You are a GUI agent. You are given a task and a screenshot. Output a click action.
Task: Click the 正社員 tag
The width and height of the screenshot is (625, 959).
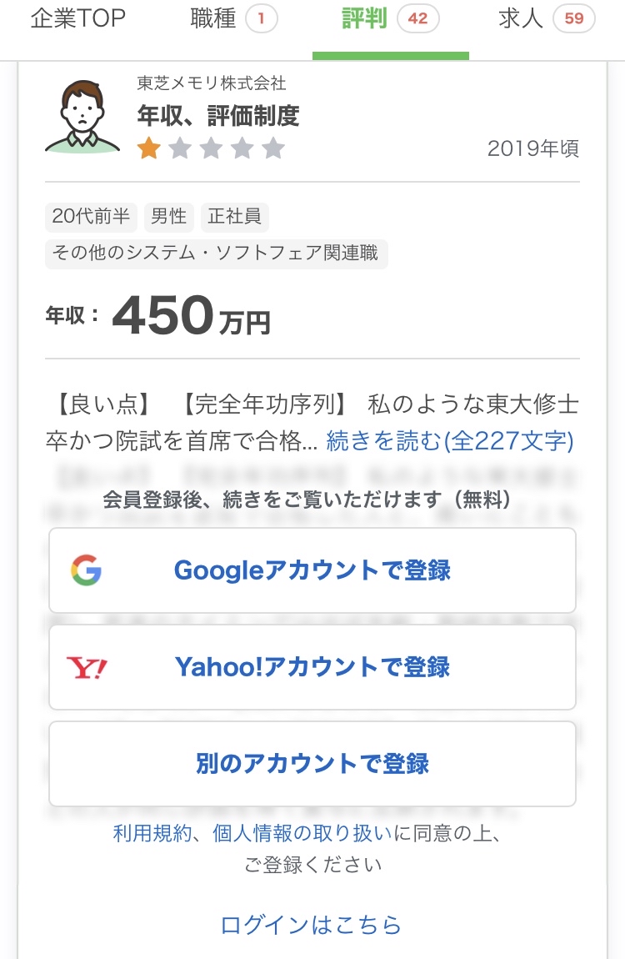[x=234, y=217]
